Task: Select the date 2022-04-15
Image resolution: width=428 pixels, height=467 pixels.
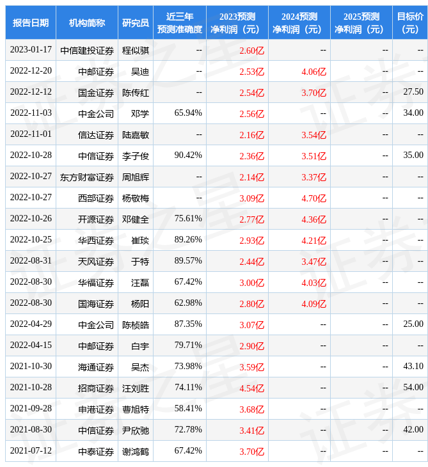Action: pyautogui.click(x=31, y=345)
